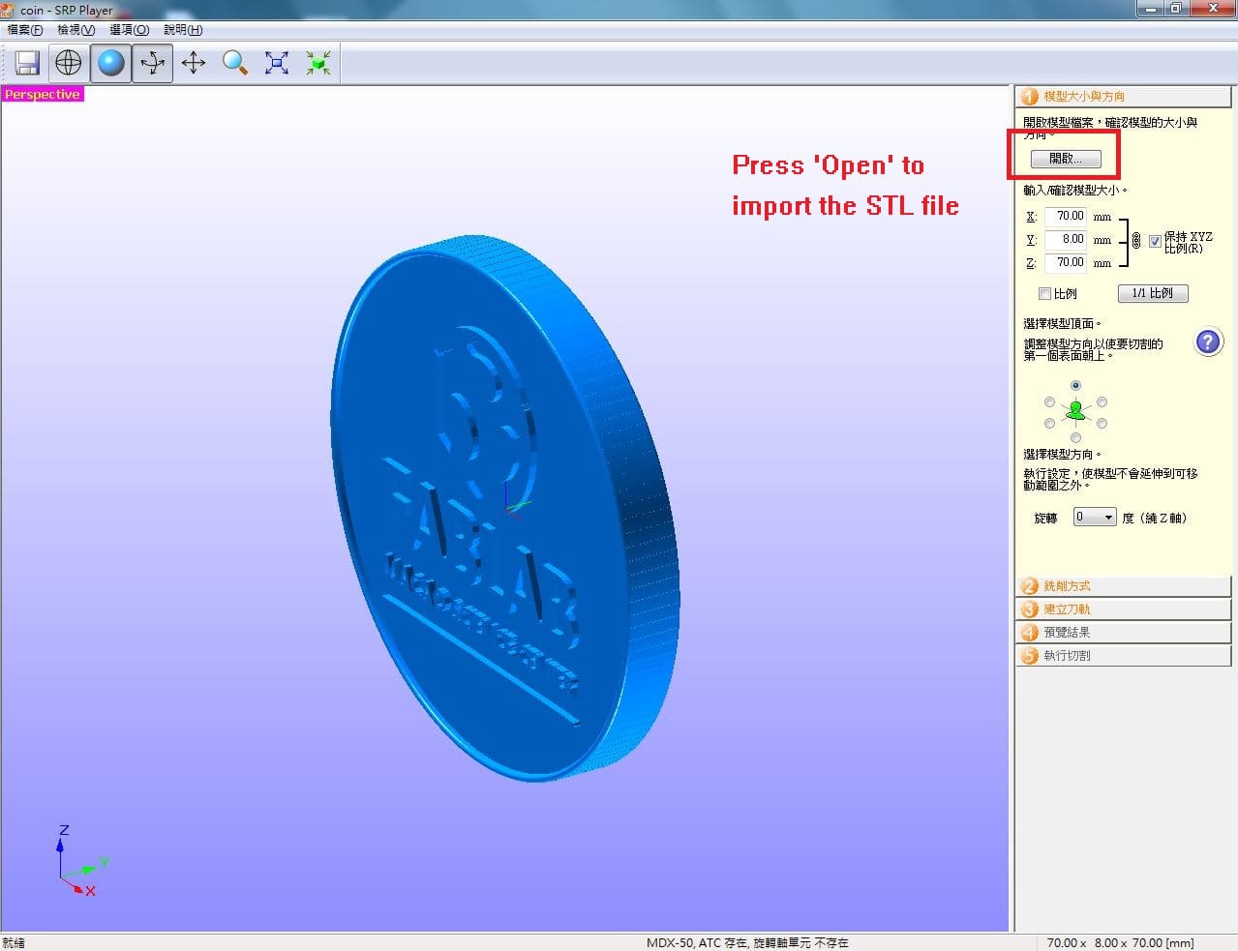Open the 檢視(V) menu

[75, 30]
